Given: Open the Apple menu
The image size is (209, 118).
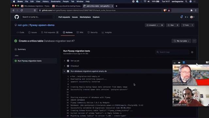Looking at the screenshot, I should point(14,1).
